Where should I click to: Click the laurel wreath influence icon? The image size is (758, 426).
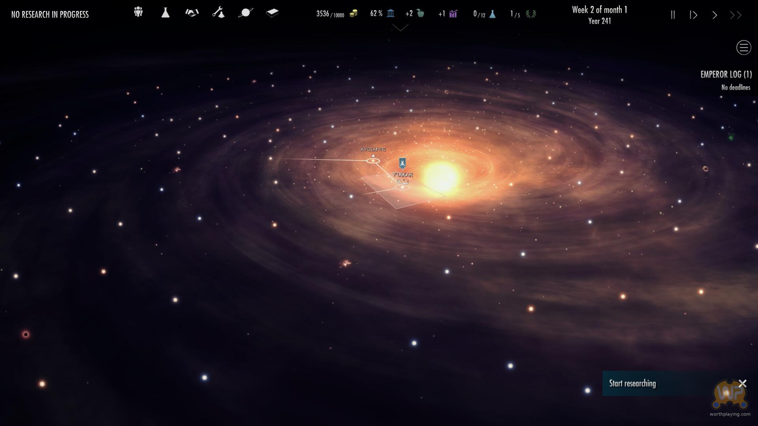(x=531, y=14)
